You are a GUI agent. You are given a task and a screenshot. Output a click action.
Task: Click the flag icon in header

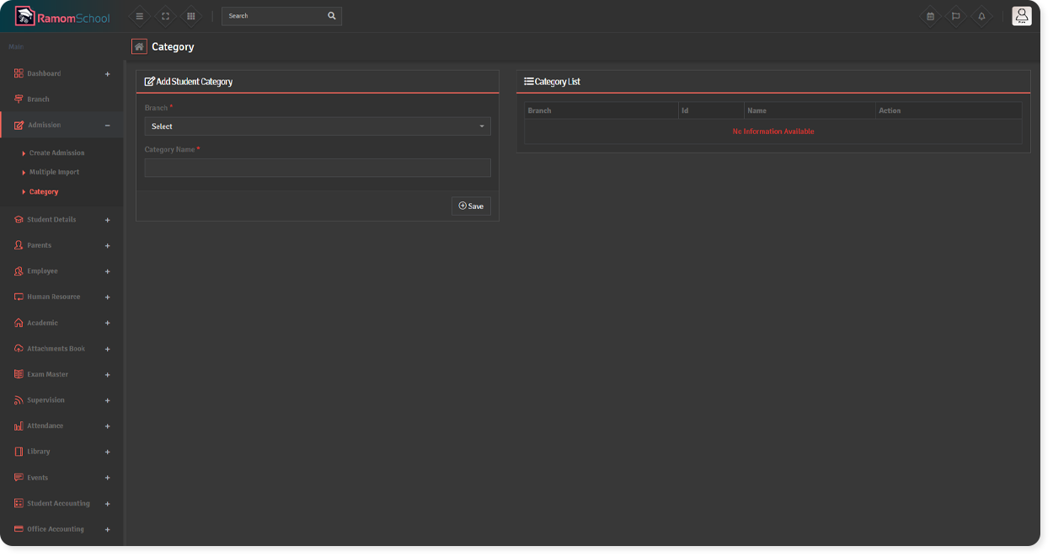pos(955,16)
